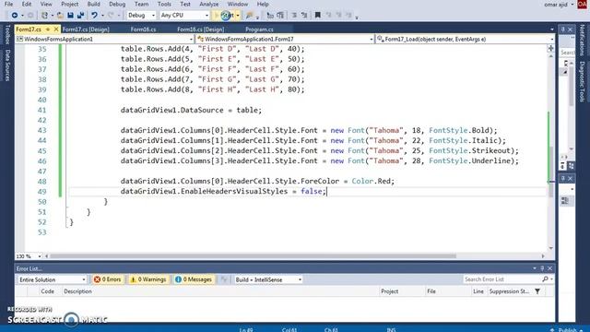This screenshot has width=590, height=332.
Task: Open the View menu
Action: click(x=46, y=4)
